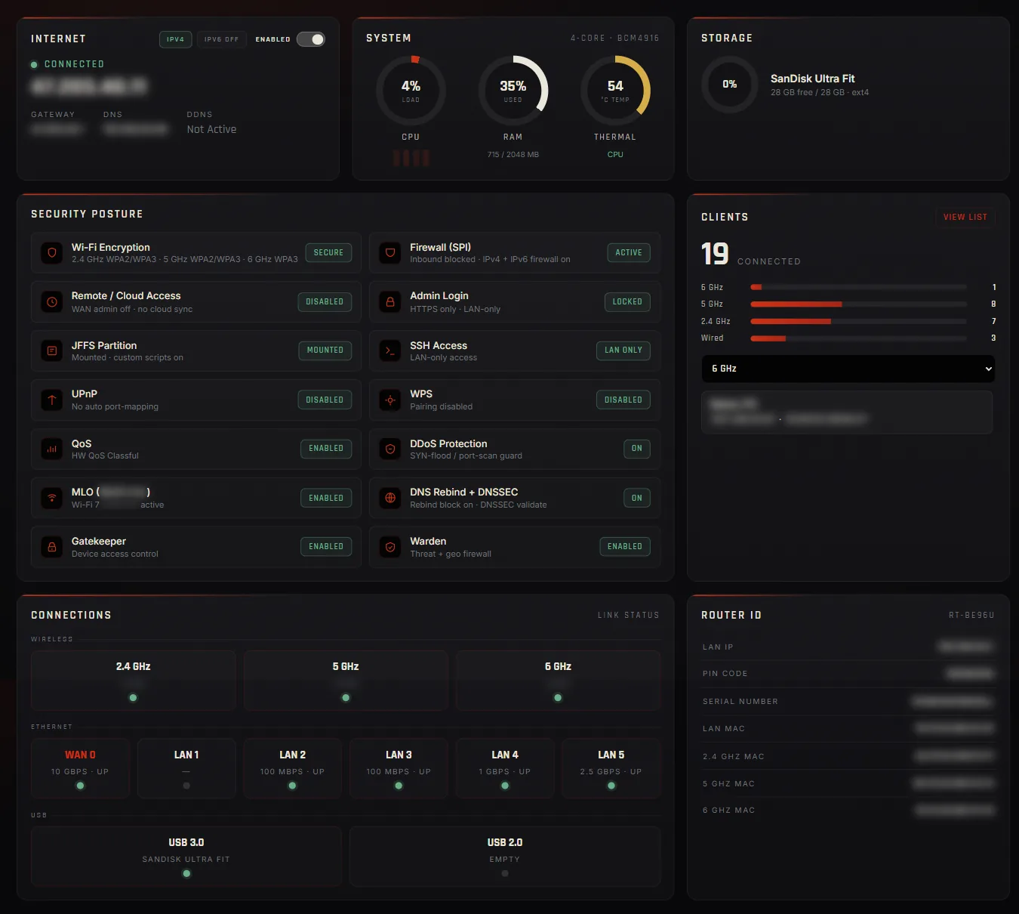The image size is (1019, 914).
Task: Select the IPV6 OFF pill
Action: 221,39
